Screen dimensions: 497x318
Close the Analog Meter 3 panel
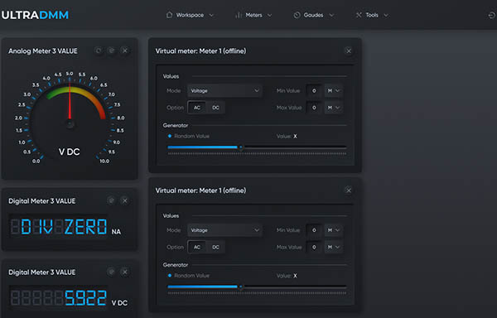125,51
